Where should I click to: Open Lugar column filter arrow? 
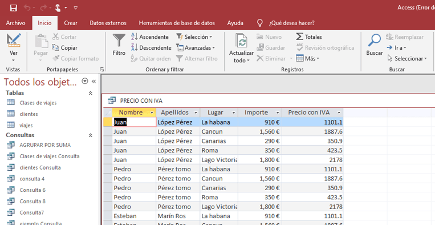coord(234,112)
